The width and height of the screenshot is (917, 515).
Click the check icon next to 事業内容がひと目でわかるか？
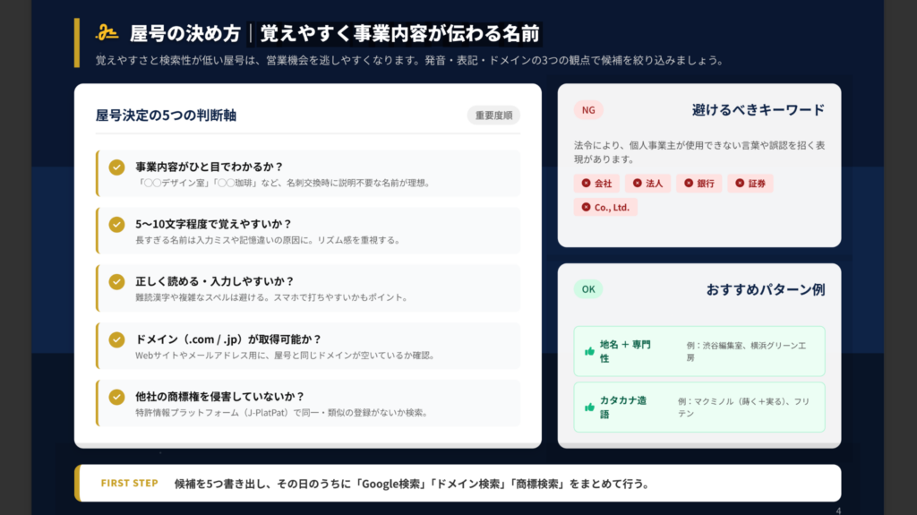point(116,167)
